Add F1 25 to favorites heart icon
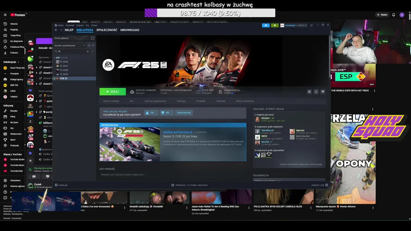This screenshot has width=411, height=231. pyautogui.click(x=323, y=92)
